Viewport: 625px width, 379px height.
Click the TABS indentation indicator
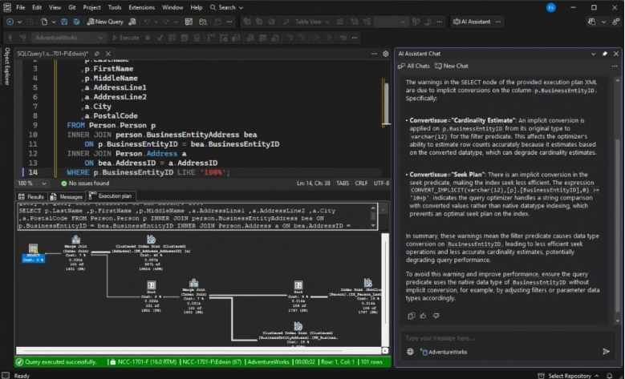[343, 183]
